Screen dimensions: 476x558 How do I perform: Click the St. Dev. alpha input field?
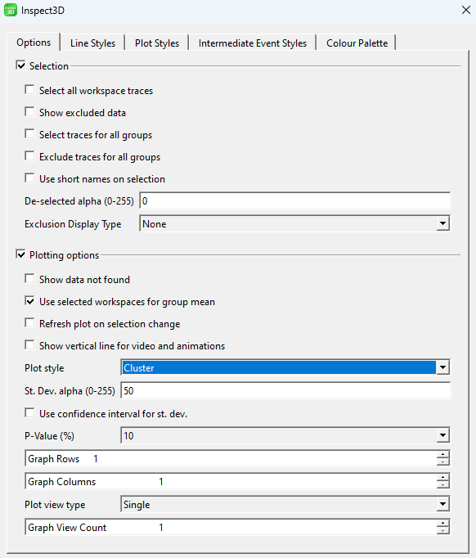click(285, 391)
